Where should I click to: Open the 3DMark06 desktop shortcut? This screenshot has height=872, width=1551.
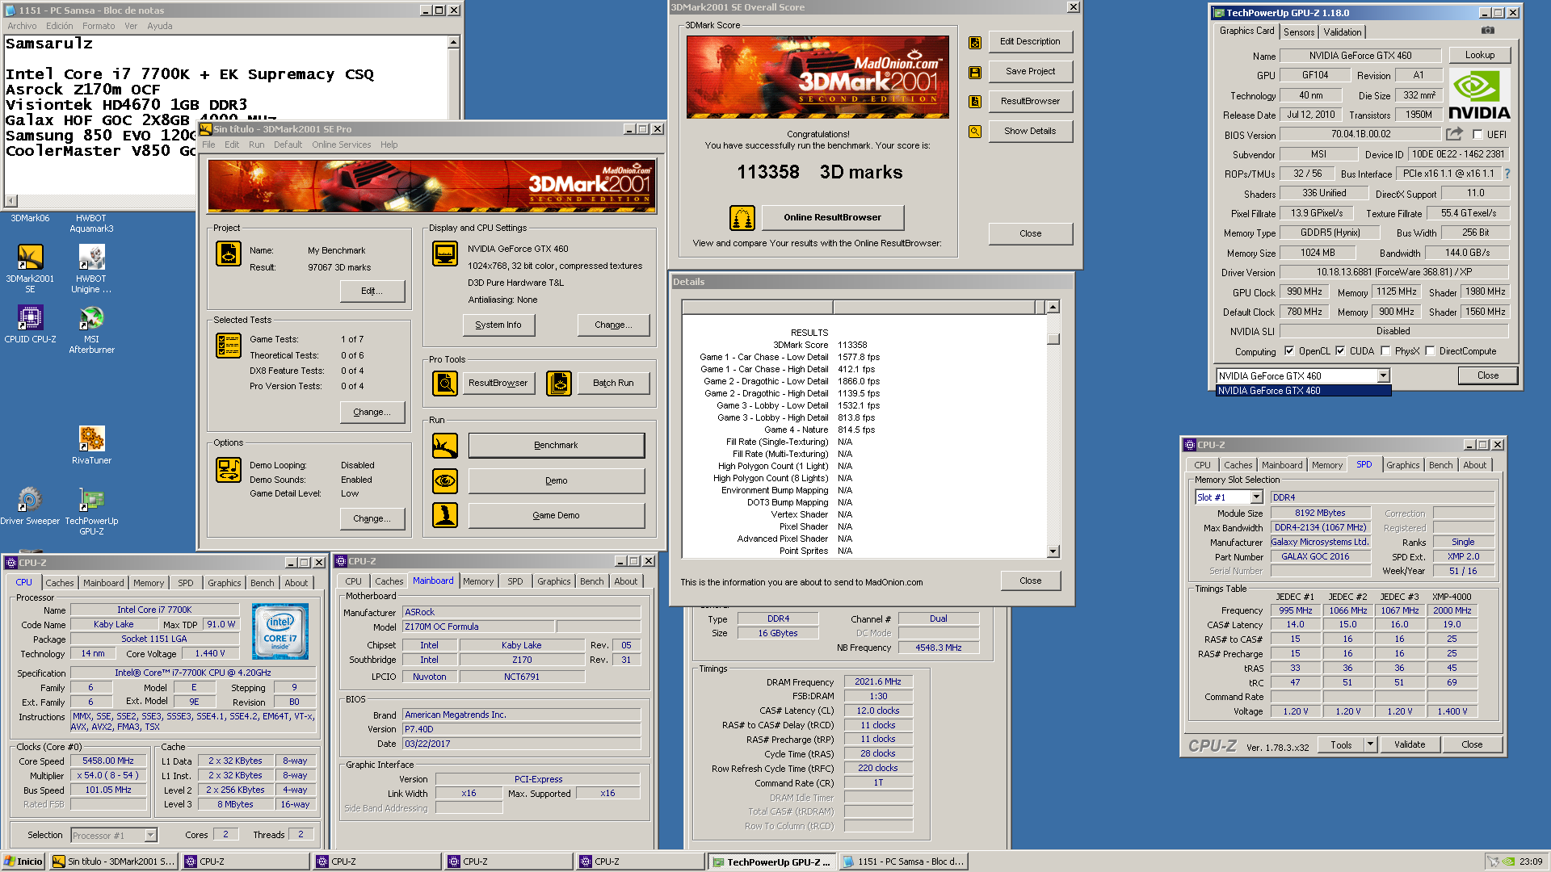[30, 218]
